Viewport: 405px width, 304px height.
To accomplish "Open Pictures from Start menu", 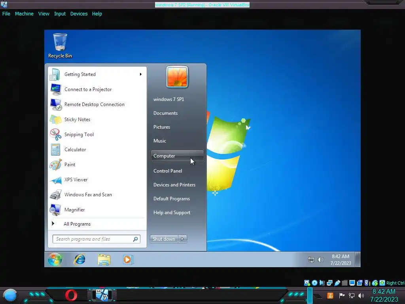I will (x=177, y=127).
